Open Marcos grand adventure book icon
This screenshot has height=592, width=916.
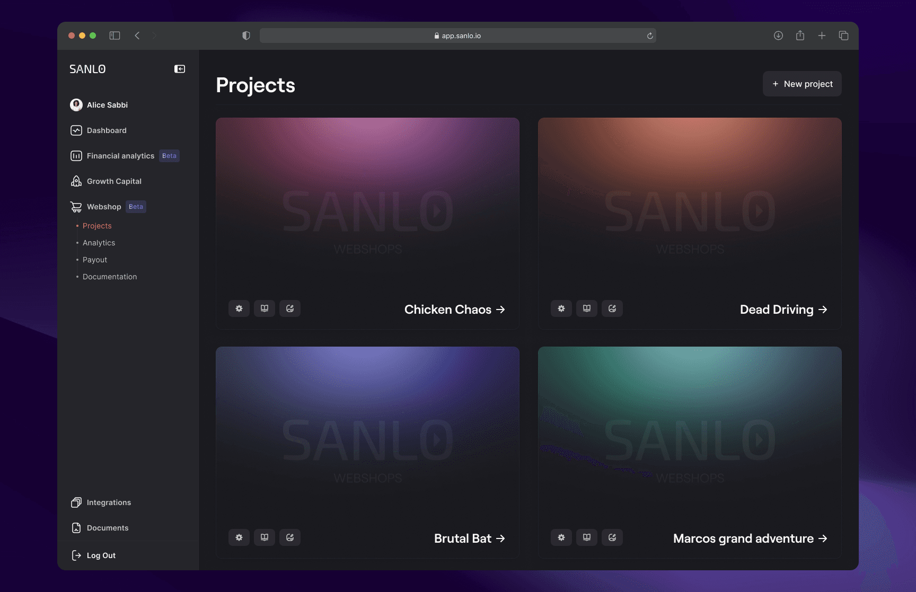click(x=587, y=537)
